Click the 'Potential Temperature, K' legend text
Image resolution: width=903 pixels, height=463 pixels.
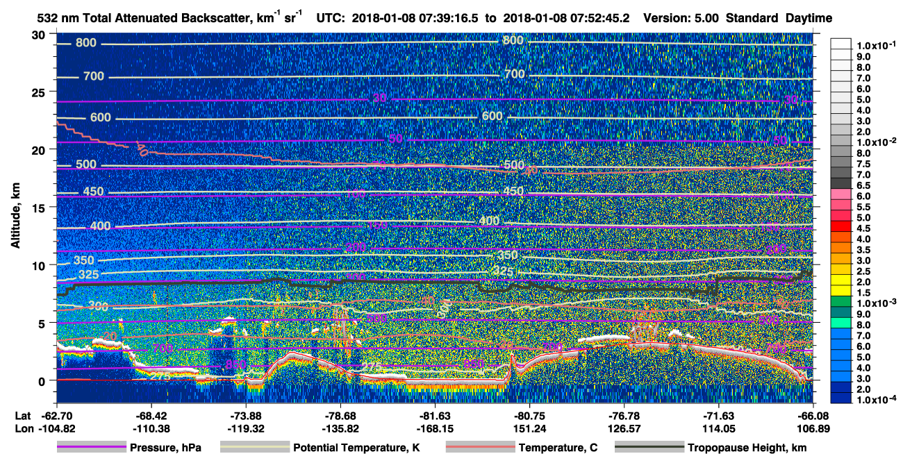point(357,448)
